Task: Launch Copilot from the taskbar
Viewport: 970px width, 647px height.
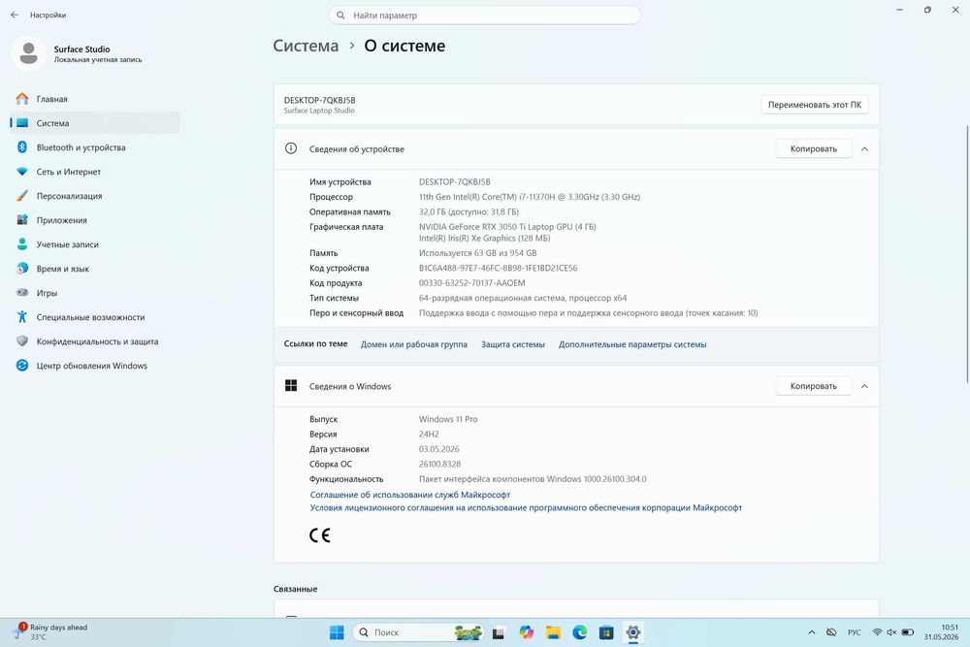Action: point(527,632)
